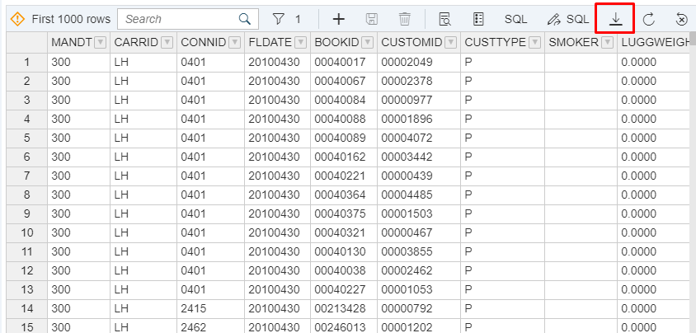
Task: Select row number 1 header
Action: [27, 63]
